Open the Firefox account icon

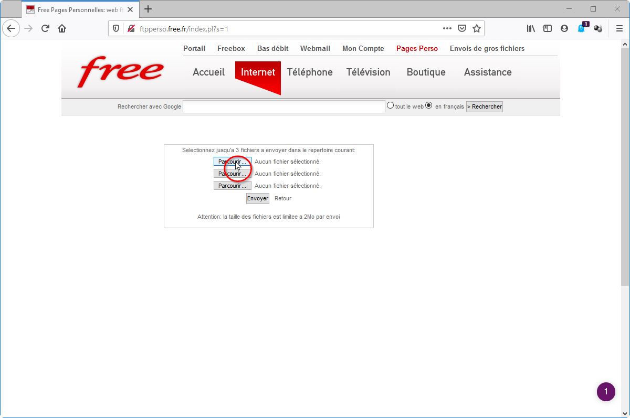point(564,29)
